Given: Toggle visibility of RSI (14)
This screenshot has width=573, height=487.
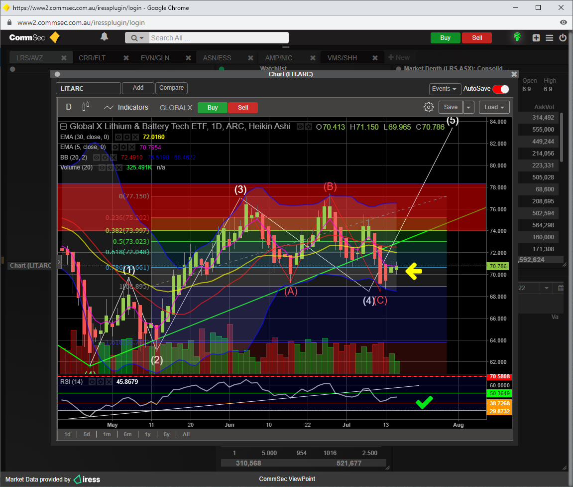Looking at the screenshot, I should point(92,382).
